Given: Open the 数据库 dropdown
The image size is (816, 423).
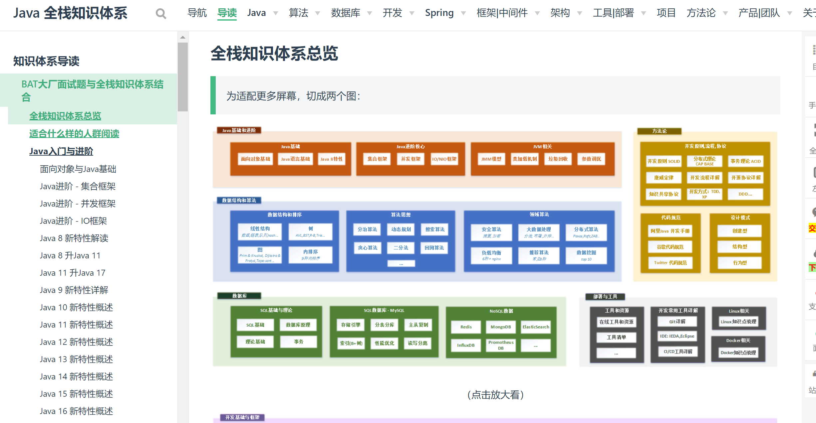Looking at the screenshot, I should click(x=352, y=13).
